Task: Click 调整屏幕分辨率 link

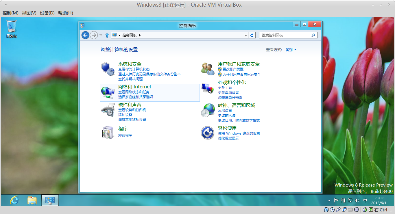Action: [x=230, y=98]
